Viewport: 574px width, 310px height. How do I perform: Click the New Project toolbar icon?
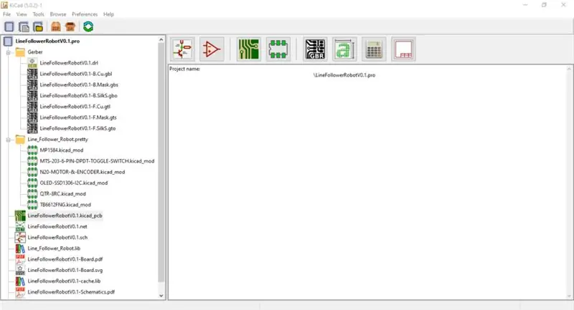click(x=9, y=26)
